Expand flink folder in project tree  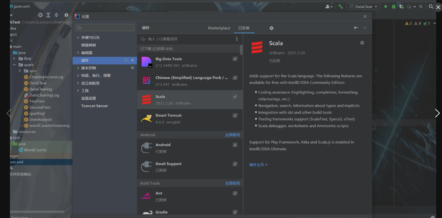[x=14, y=59]
